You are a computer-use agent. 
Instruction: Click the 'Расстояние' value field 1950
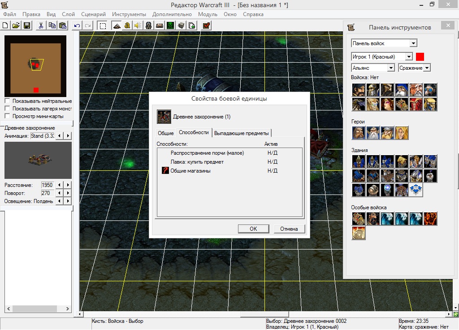point(47,185)
